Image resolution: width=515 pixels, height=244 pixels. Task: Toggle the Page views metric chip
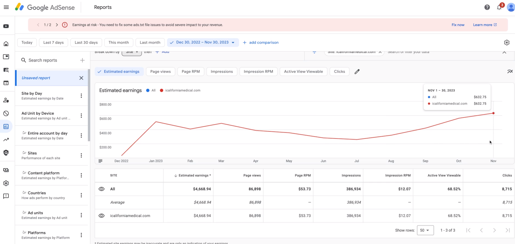(x=160, y=72)
